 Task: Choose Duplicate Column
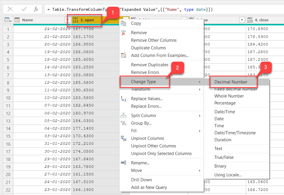[x=148, y=48]
